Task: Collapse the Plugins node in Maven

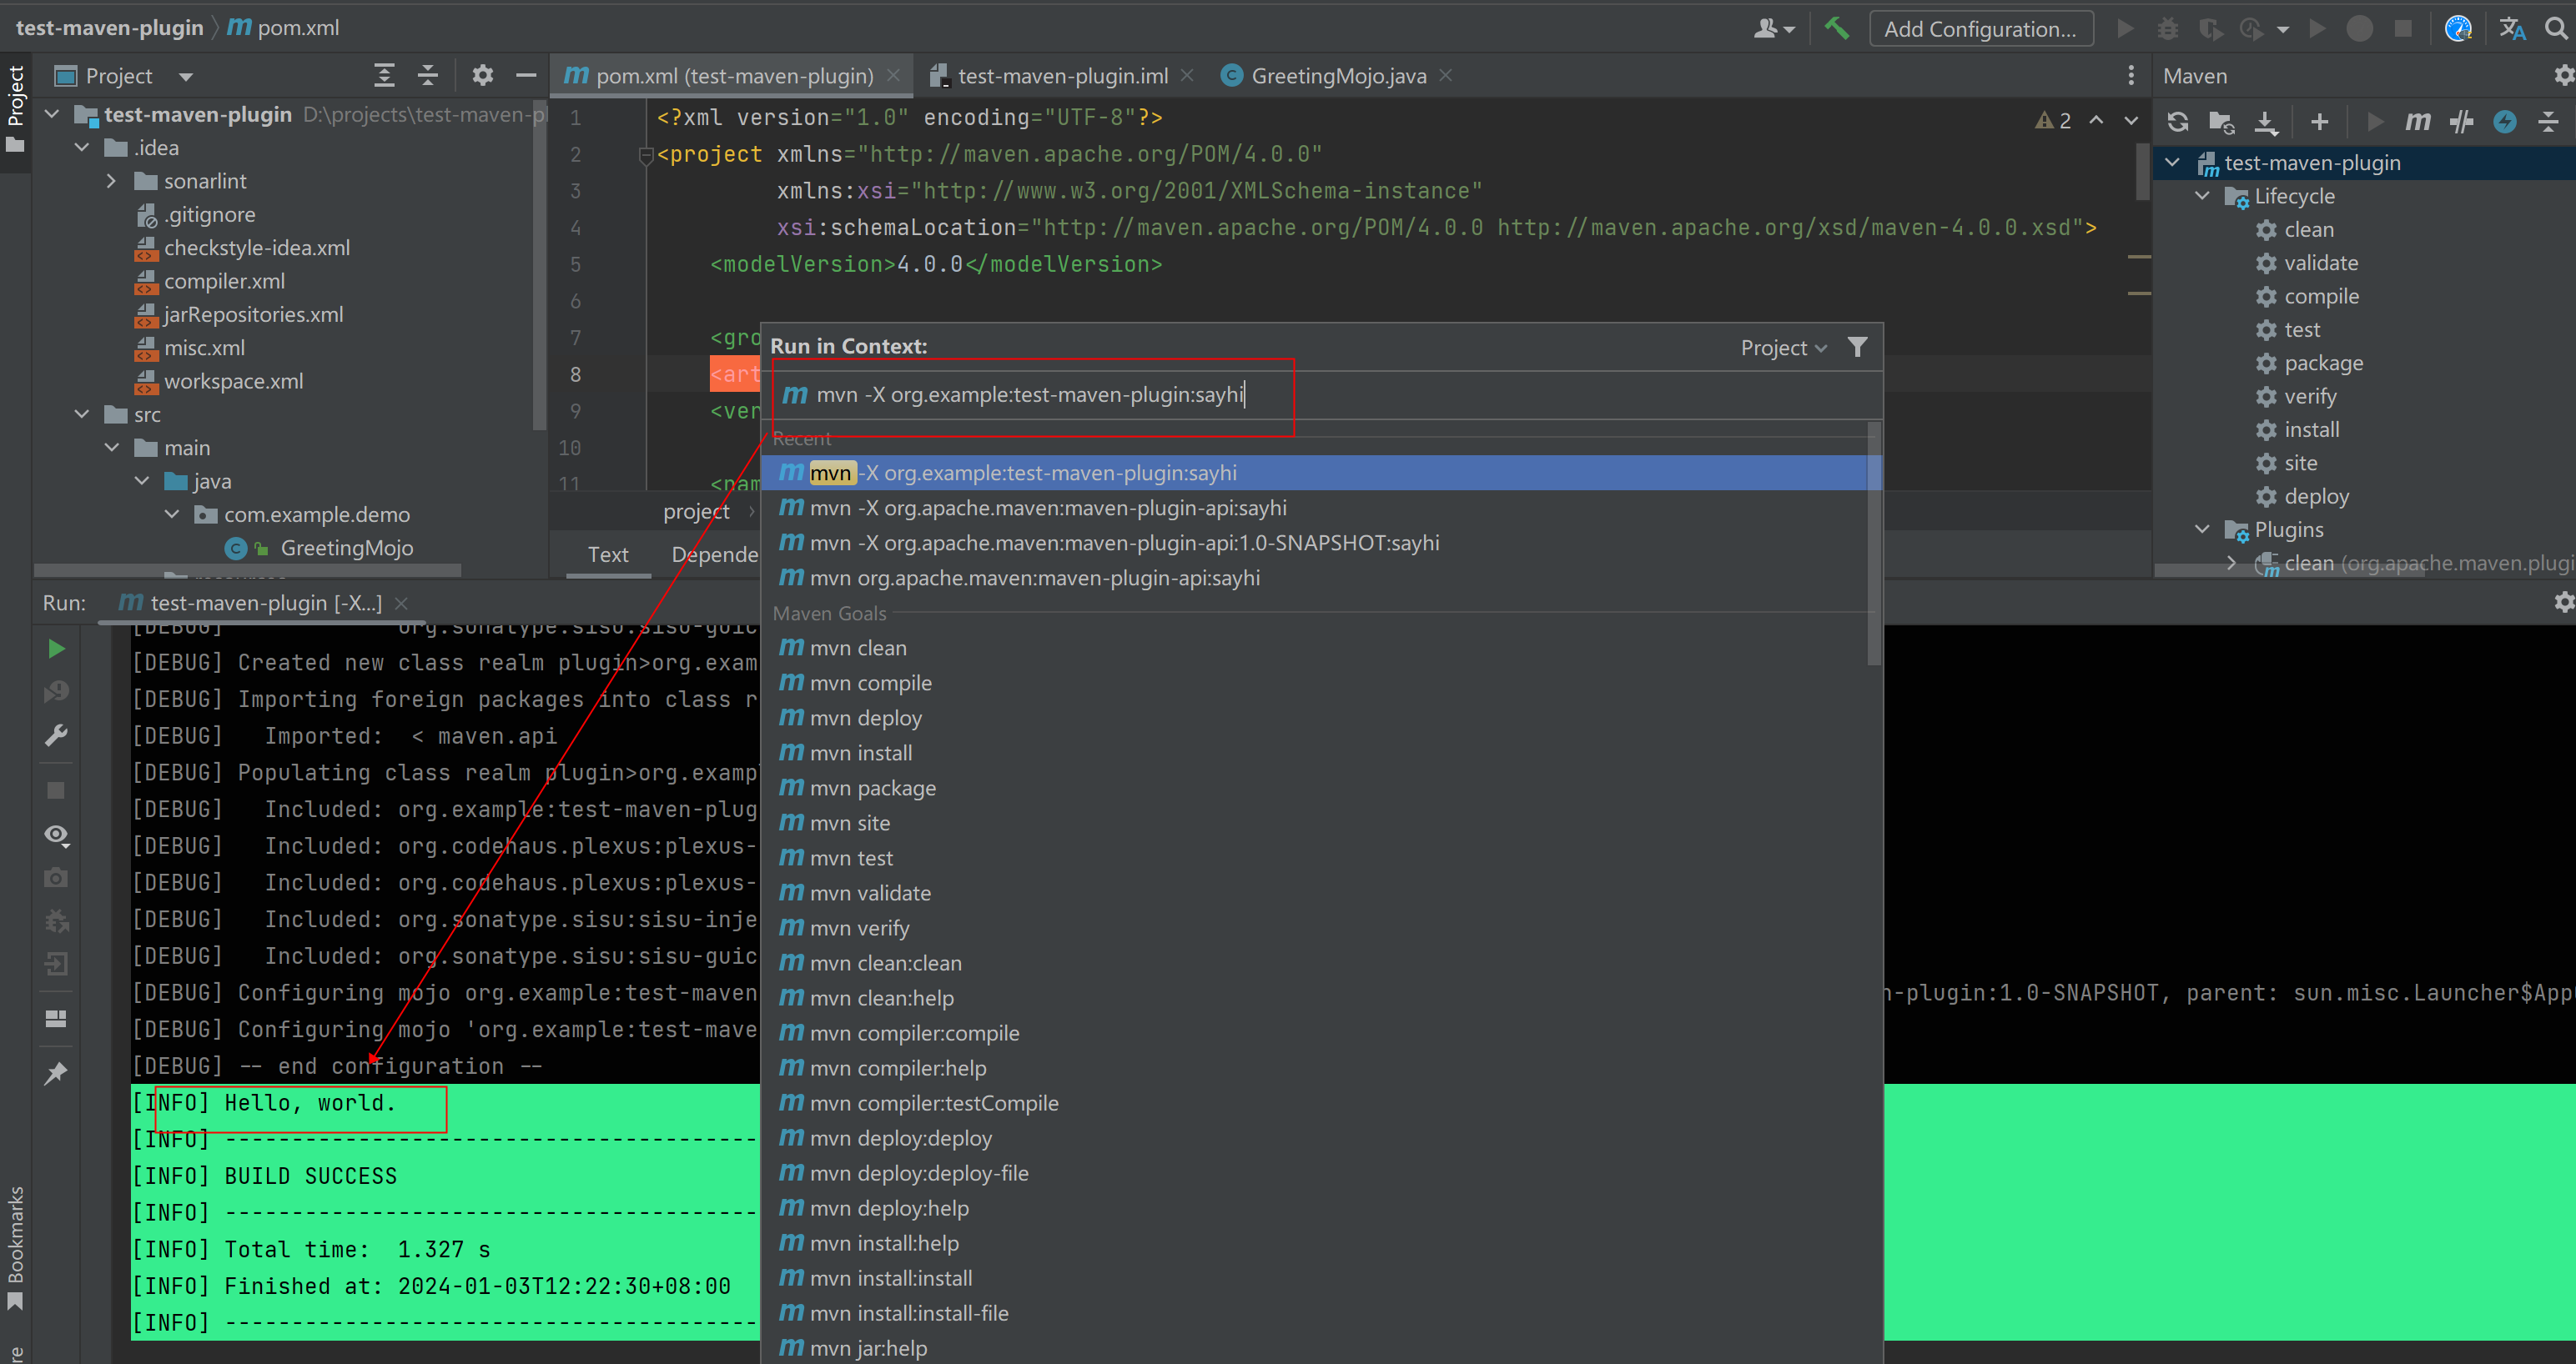Action: point(2202,529)
